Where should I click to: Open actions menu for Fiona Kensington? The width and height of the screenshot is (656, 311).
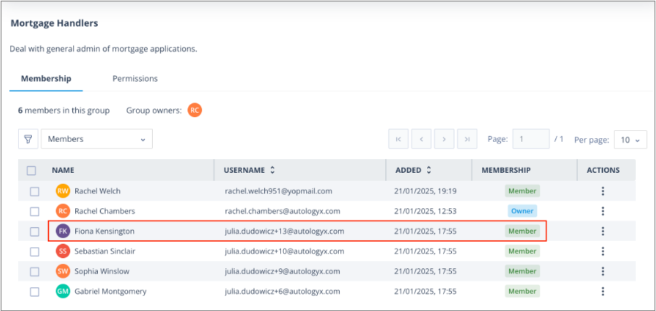coord(603,231)
